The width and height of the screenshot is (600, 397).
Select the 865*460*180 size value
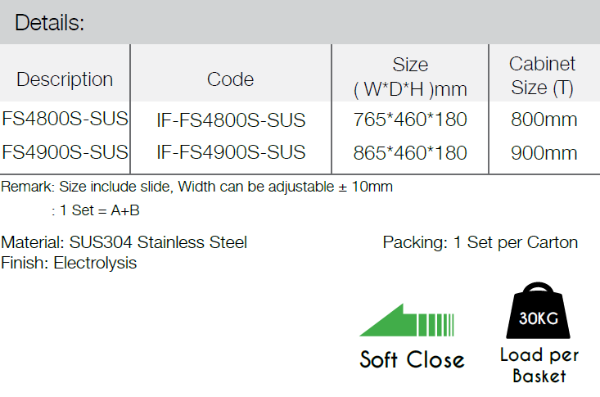(x=410, y=153)
